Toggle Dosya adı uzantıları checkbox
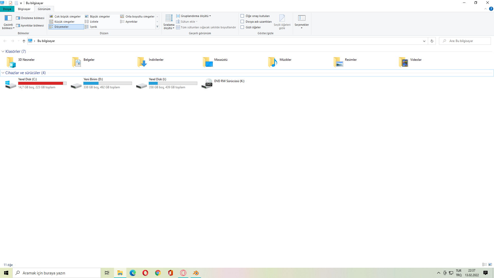This screenshot has height=278, width=494. pyautogui.click(x=242, y=22)
